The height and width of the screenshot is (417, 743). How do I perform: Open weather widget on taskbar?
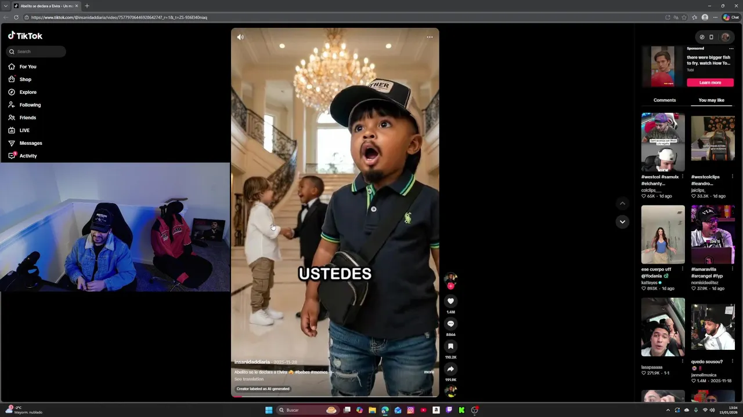[x=24, y=410]
